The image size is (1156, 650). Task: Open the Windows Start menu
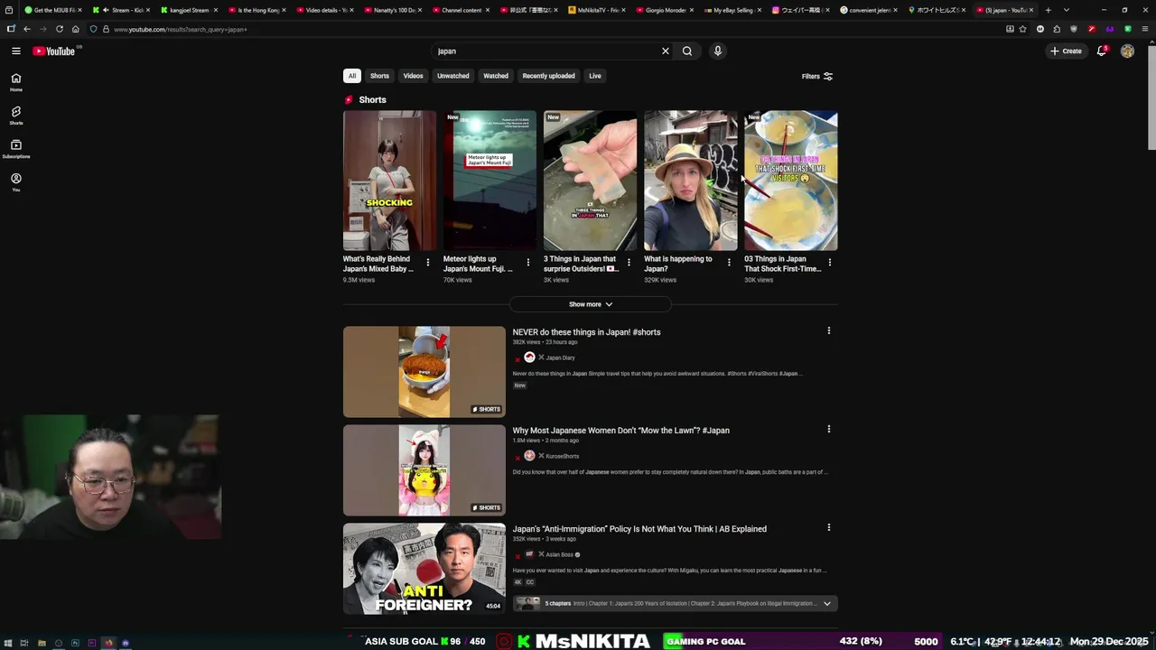[8, 643]
